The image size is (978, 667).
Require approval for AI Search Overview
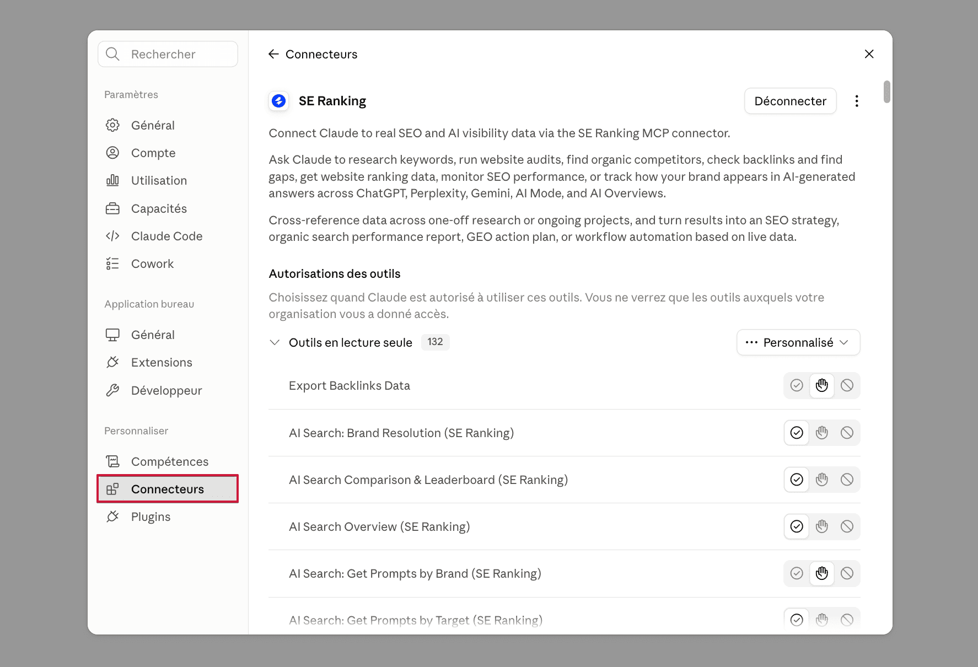[x=822, y=526]
